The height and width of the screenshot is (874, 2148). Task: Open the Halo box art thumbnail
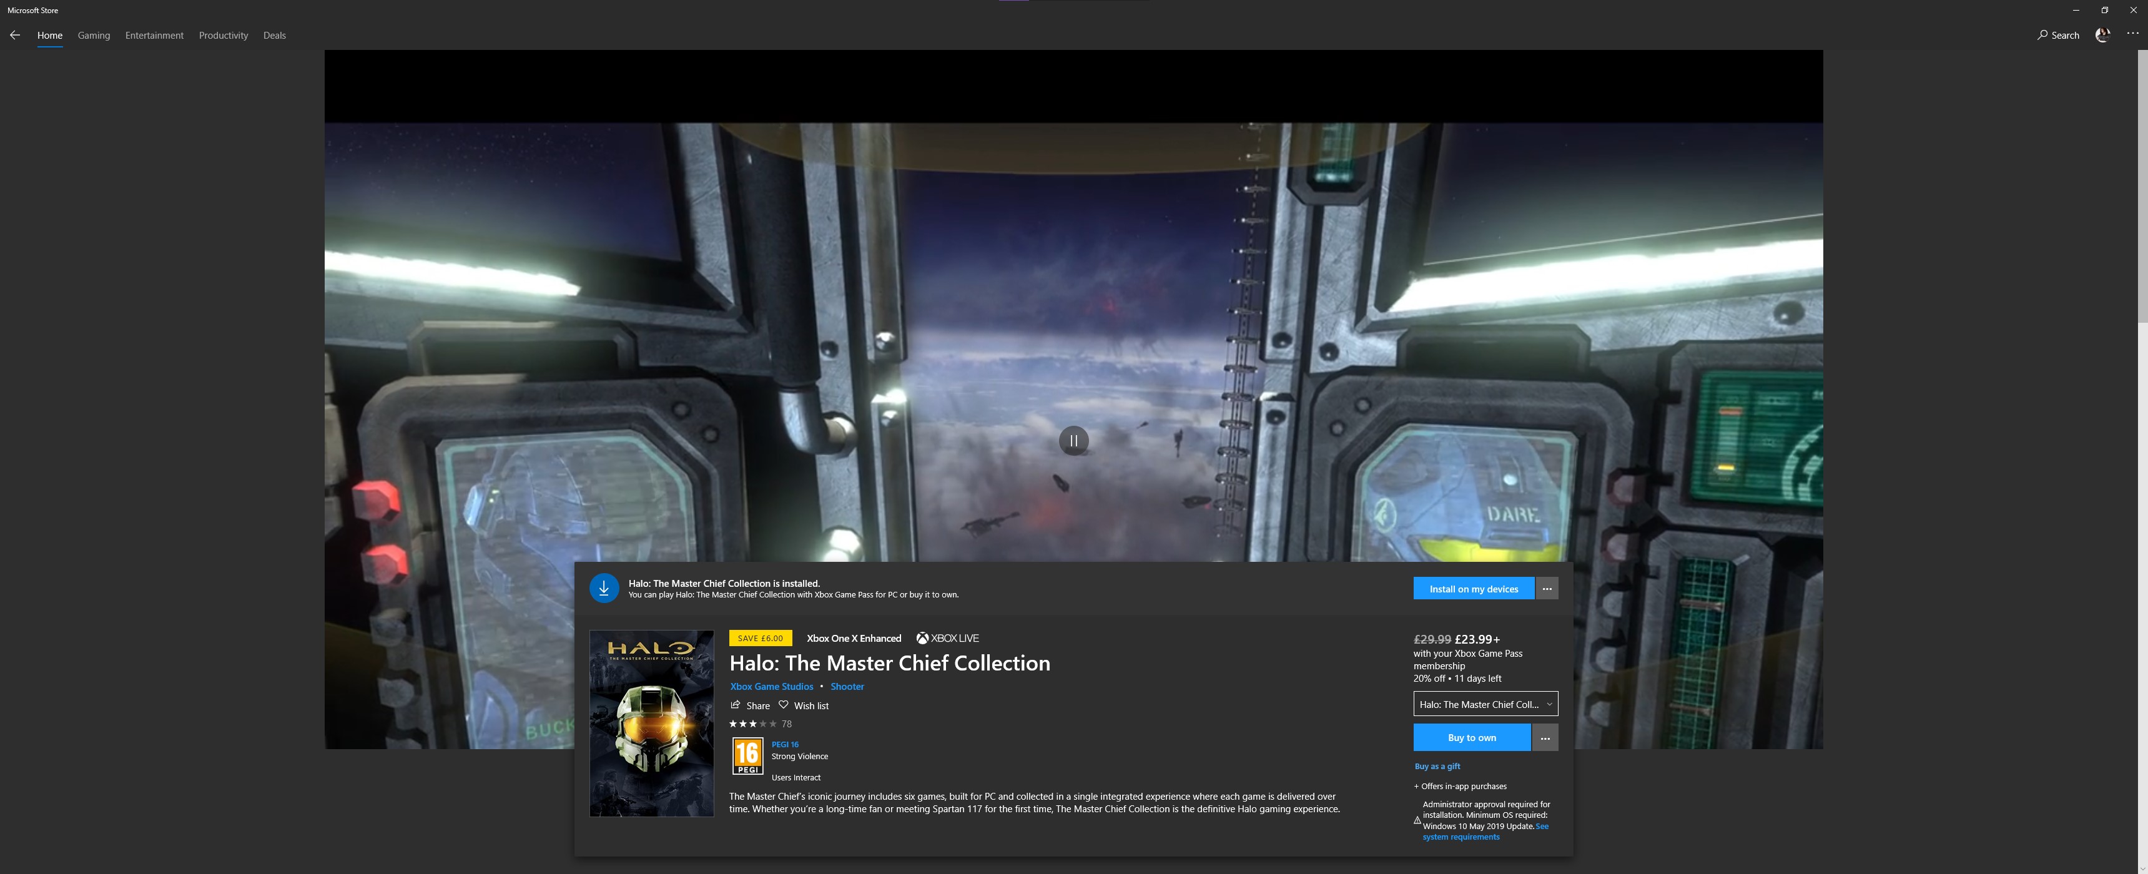(651, 723)
